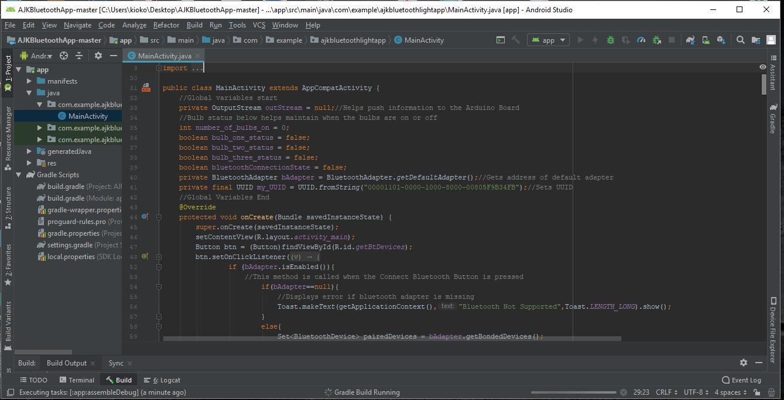Click the green Debug app bug icon
This screenshot has height=400, width=784.
point(611,40)
